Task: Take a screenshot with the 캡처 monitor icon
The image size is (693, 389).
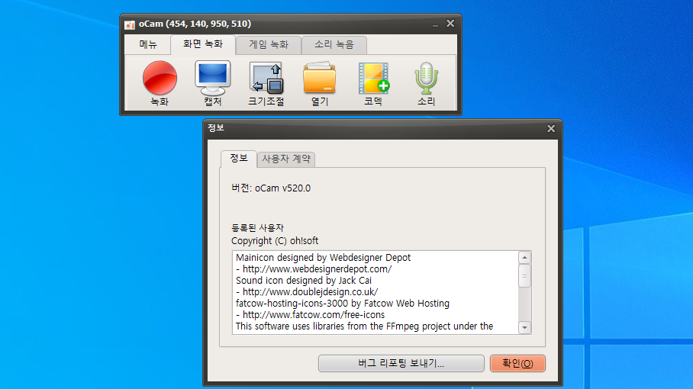Action: 213,83
